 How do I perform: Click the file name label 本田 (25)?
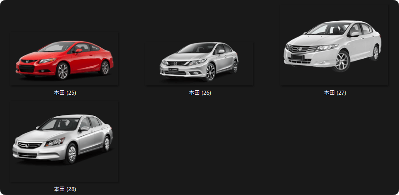[65, 93]
